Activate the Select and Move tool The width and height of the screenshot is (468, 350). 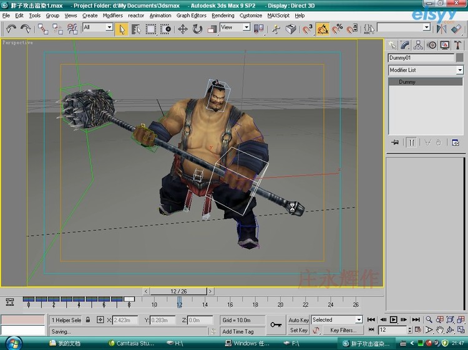pos(183,29)
